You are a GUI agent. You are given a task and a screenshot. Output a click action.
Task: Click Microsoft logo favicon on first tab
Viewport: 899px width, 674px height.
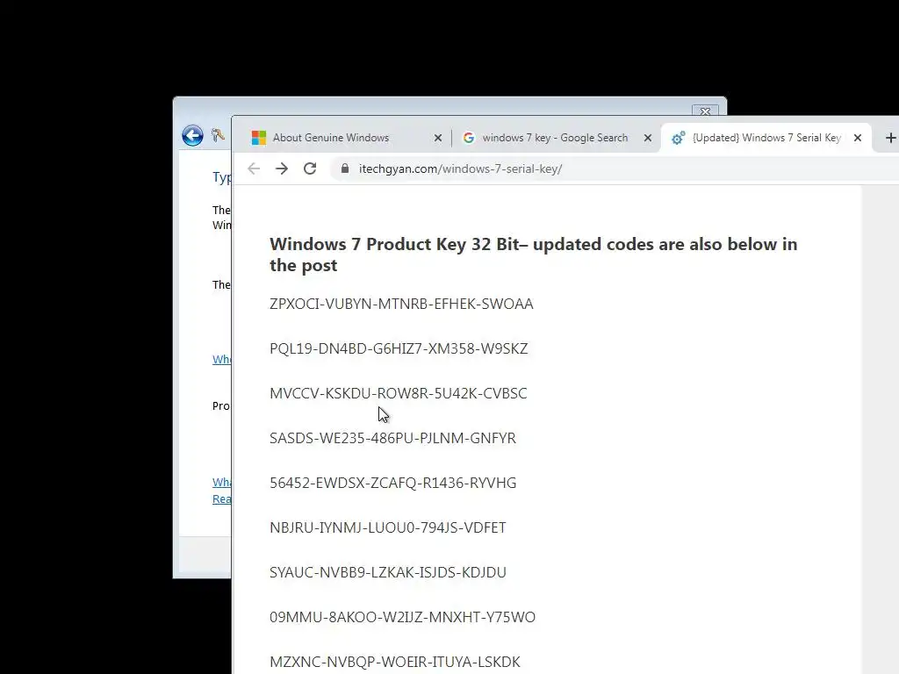click(x=259, y=138)
